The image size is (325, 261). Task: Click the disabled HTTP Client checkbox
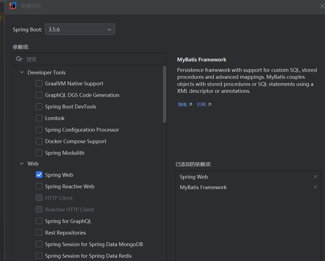pos(39,198)
